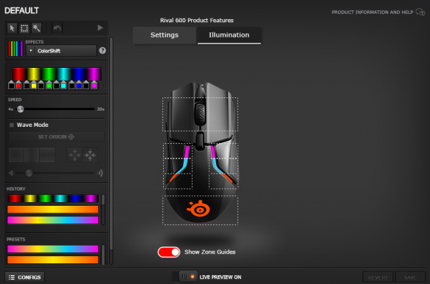Image resolution: width=430 pixels, height=284 pixels.
Task: Click the Save button
Action: click(410, 277)
